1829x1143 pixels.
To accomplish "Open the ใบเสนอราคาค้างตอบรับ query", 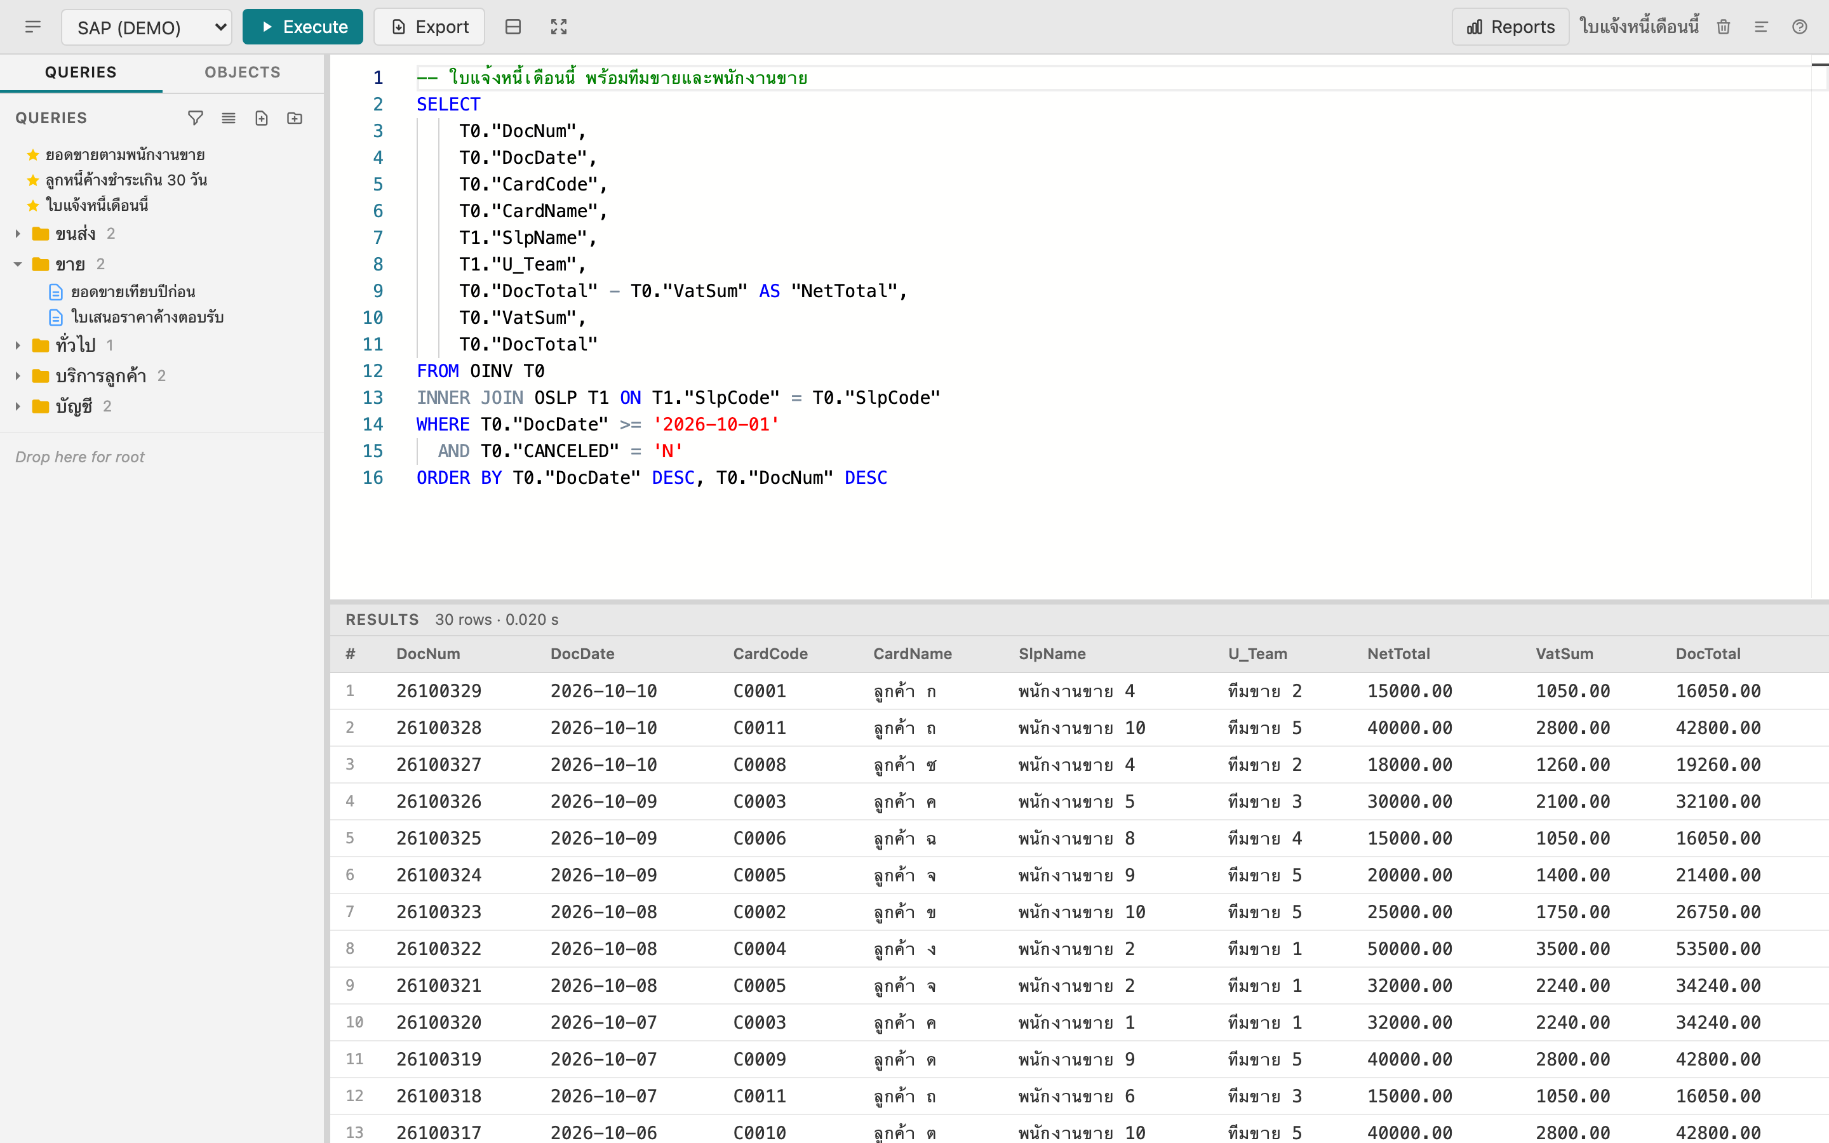I will point(147,317).
